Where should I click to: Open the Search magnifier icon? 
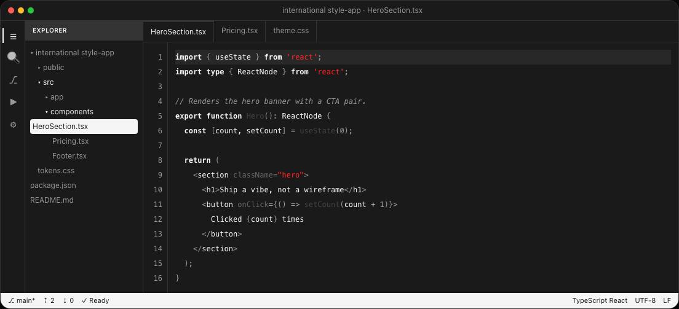click(13, 58)
